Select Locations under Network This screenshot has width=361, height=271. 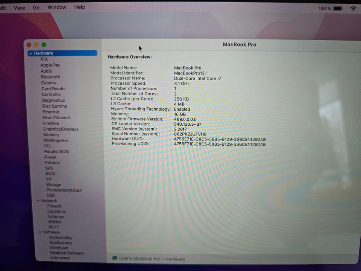[x=57, y=211]
